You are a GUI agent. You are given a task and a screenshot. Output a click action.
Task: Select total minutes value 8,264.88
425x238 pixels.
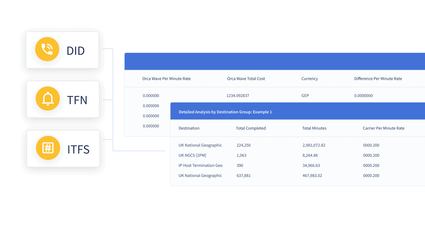[310, 155]
